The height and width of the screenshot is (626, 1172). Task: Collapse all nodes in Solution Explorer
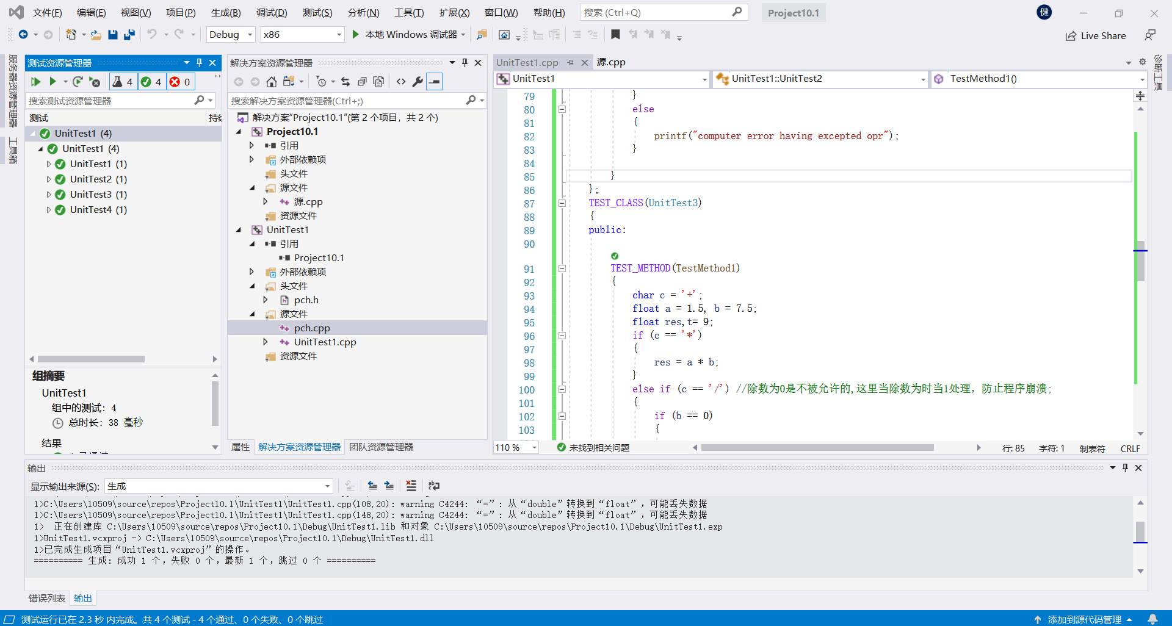click(x=362, y=82)
